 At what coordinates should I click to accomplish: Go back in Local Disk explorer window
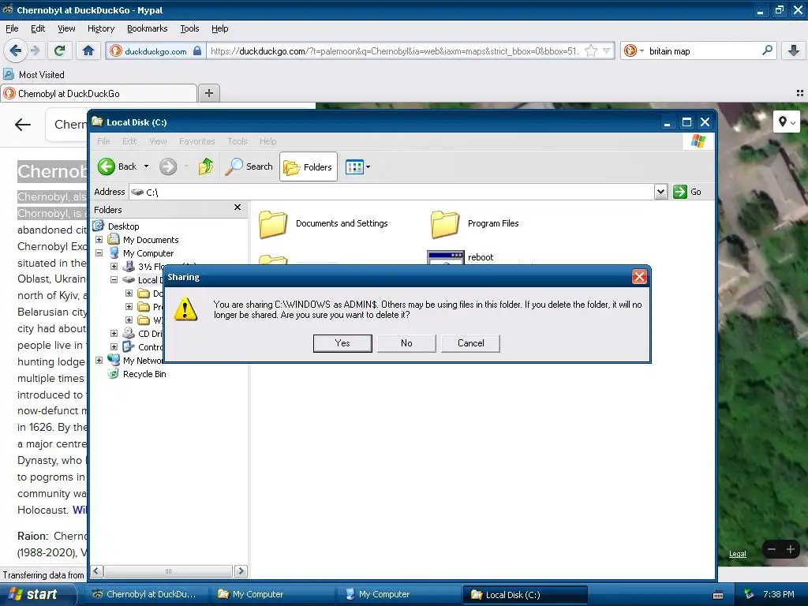tap(118, 166)
